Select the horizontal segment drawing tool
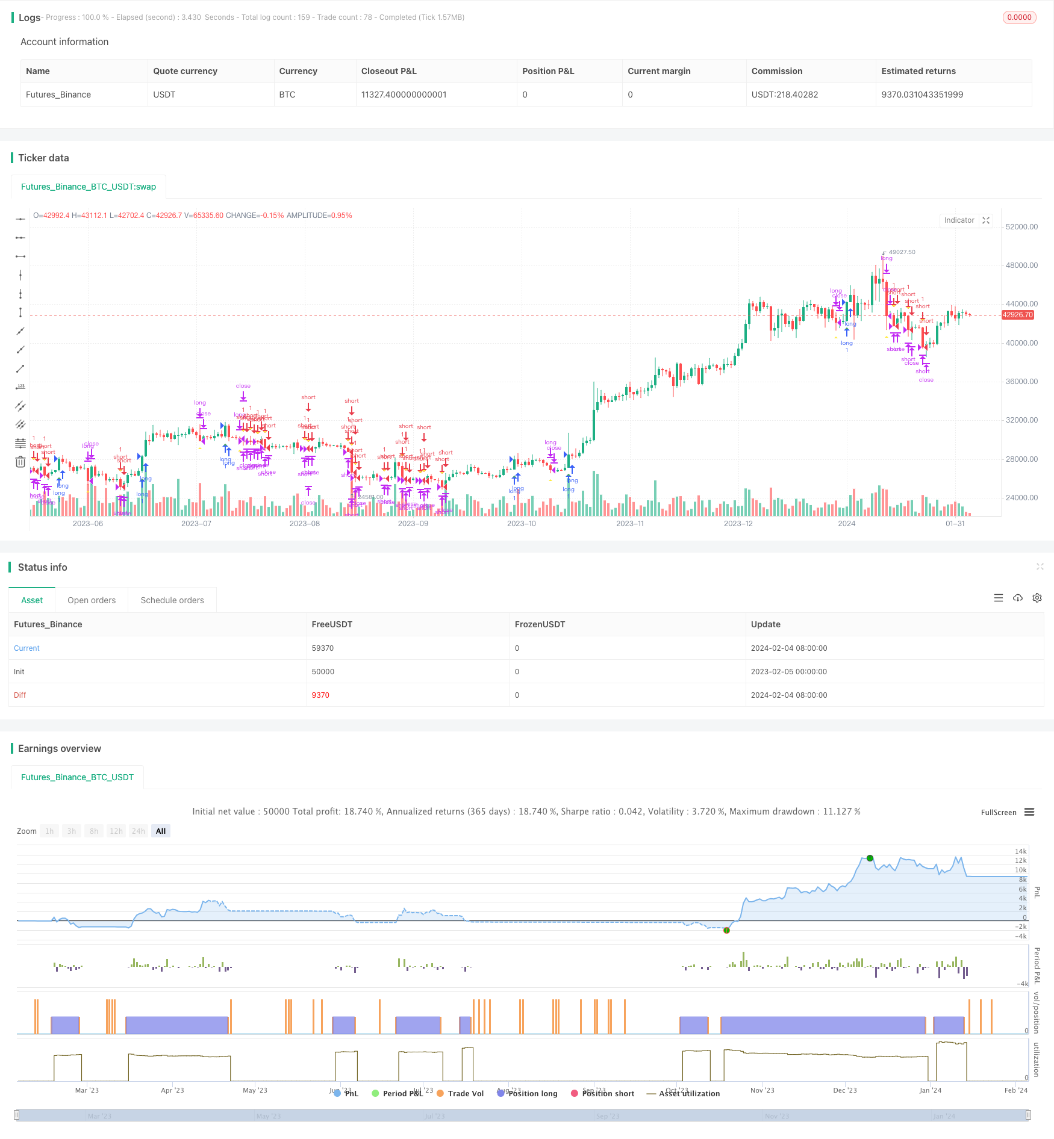The width and height of the screenshot is (1054, 1139). [x=20, y=256]
